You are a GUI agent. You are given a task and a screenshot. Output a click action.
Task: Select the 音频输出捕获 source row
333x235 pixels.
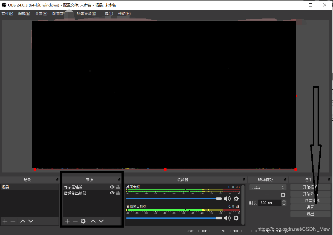click(x=92, y=193)
